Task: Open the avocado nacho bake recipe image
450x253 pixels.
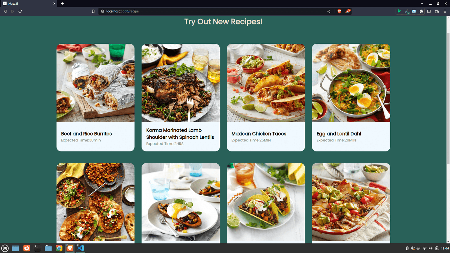Action: tap(351, 202)
